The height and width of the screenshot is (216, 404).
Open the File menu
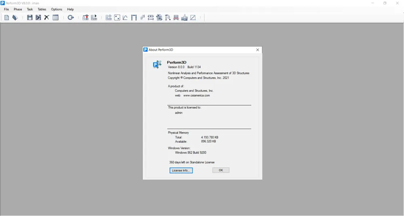pos(6,9)
